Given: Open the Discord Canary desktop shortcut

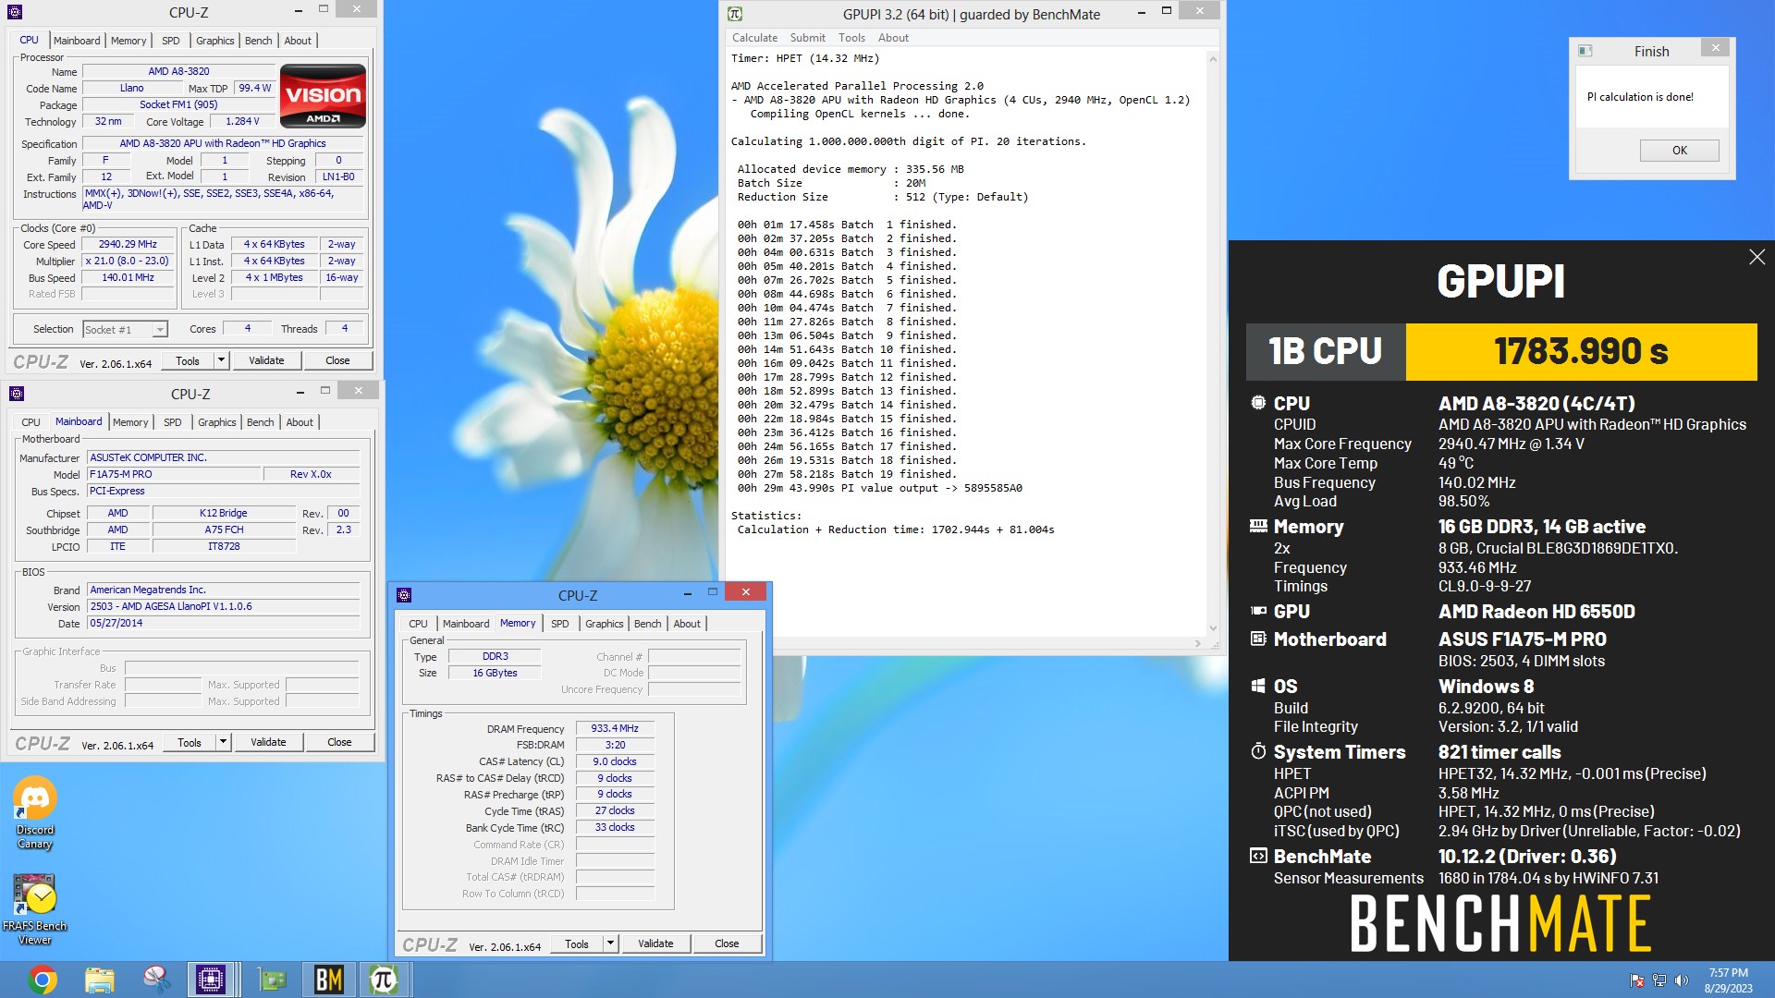Looking at the screenshot, I should (x=35, y=813).
